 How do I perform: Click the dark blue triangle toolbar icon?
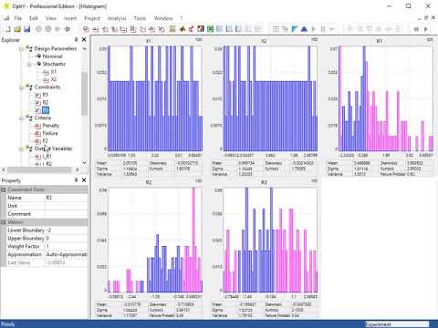coord(304,29)
